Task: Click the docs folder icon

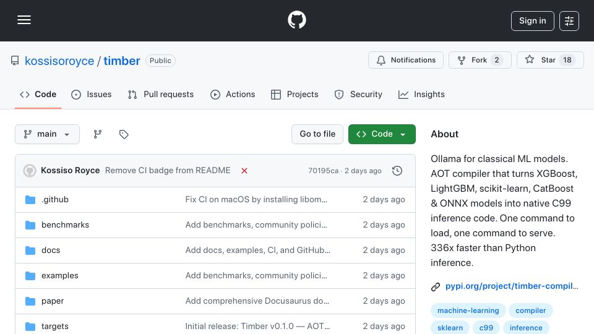Action: (30, 250)
